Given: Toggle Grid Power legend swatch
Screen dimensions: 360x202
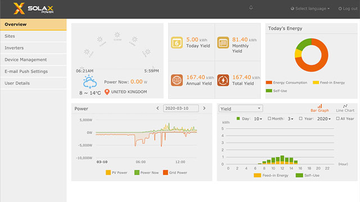Looking at the screenshot, I should [165, 172].
